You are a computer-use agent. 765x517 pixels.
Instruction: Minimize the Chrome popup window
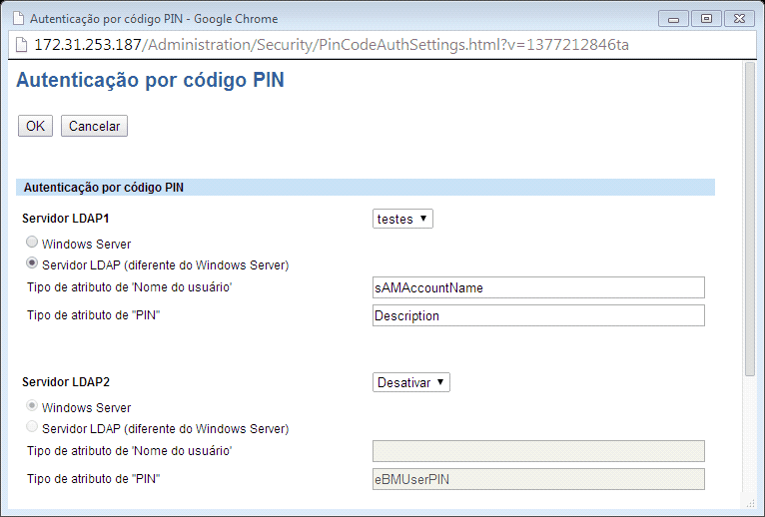pyautogui.click(x=678, y=18)
